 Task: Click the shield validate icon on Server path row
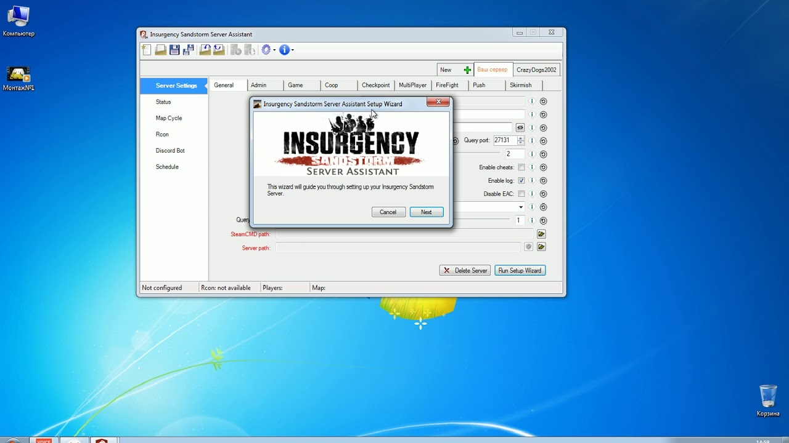pyautogui.click(x=528, y=247)
